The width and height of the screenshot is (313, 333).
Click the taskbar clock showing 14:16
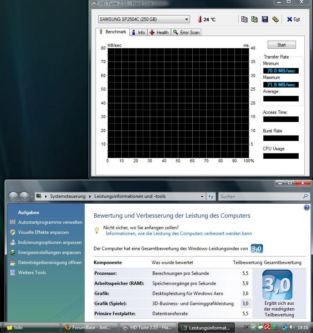pos(303,327)
